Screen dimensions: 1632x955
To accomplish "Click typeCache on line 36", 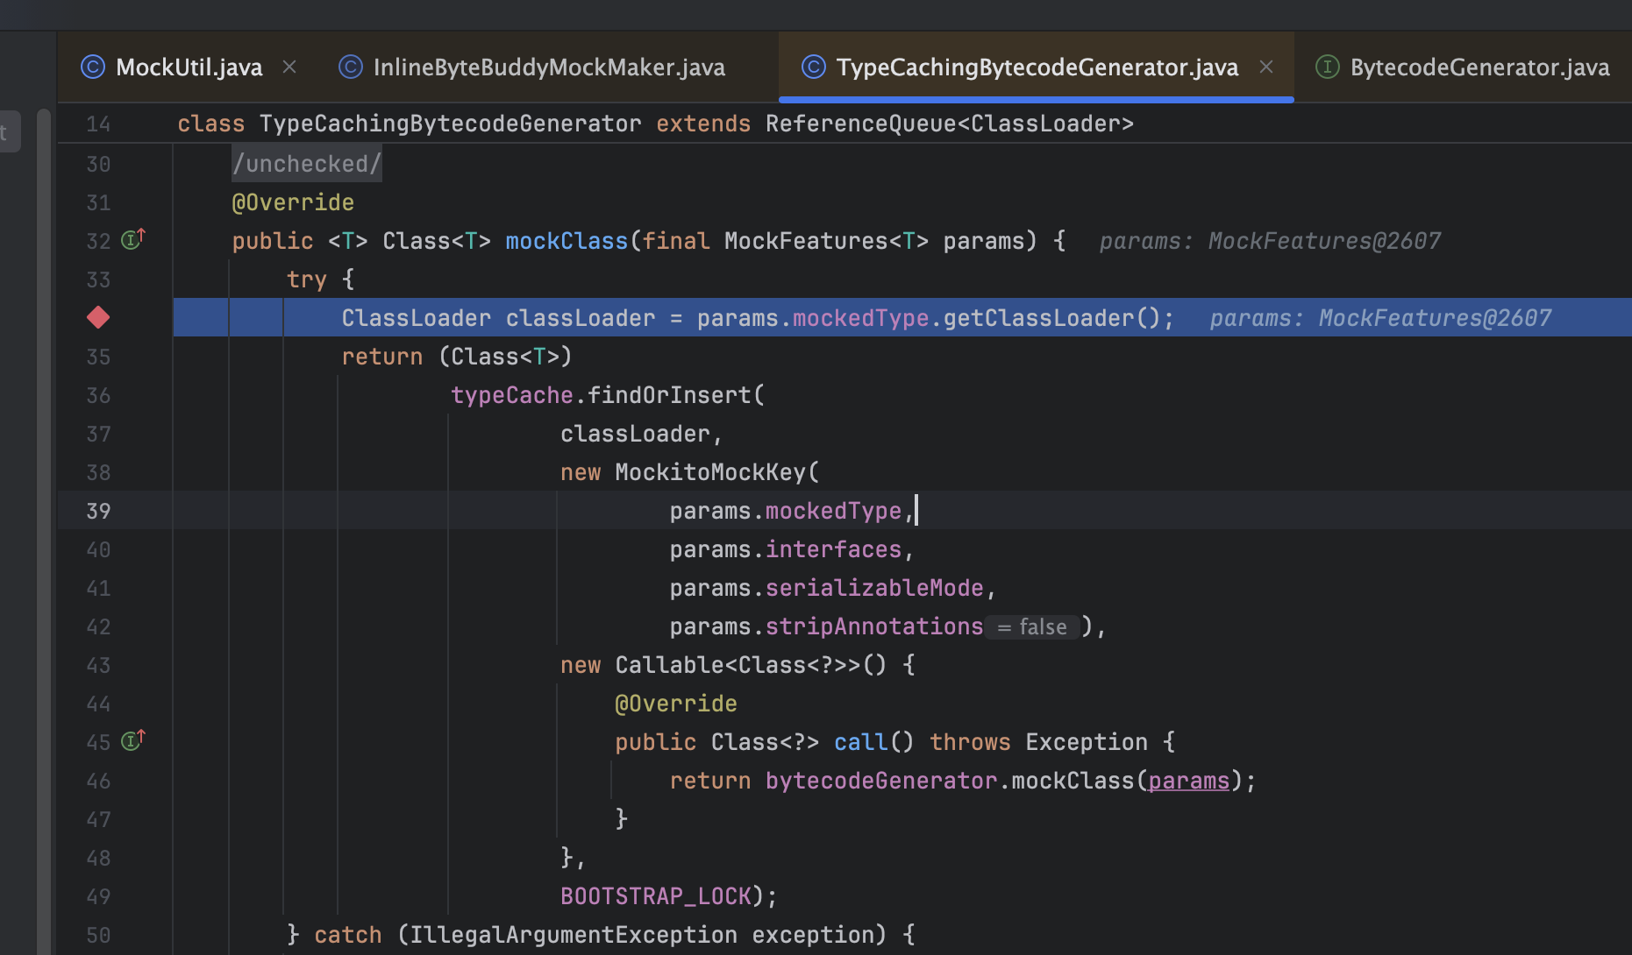I will pos(512,395).
